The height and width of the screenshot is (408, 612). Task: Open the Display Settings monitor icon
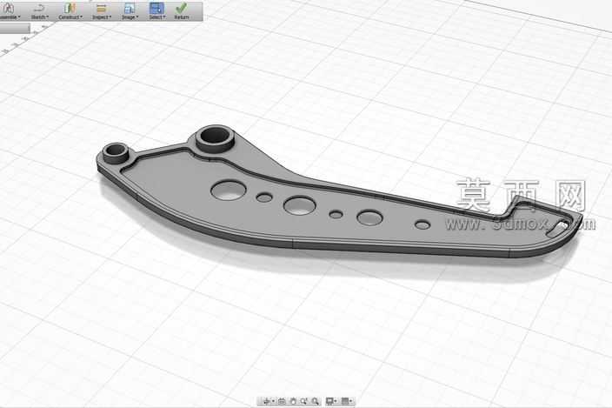(329, 401)
